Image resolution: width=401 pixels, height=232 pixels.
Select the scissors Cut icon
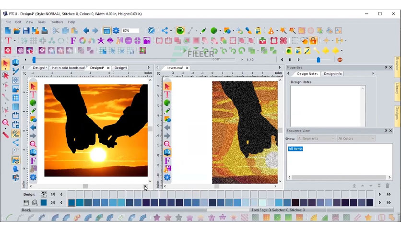click(x=56, y=31)
